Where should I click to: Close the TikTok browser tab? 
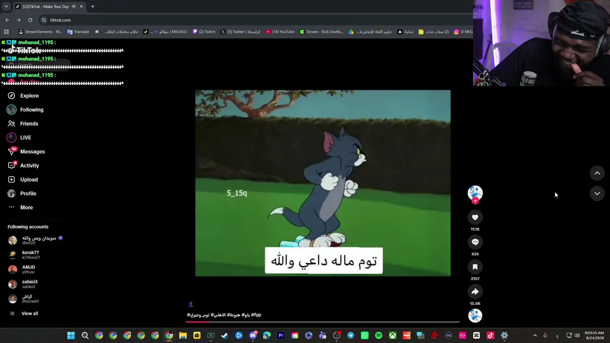pyautogui.click(x=81, y=7)
